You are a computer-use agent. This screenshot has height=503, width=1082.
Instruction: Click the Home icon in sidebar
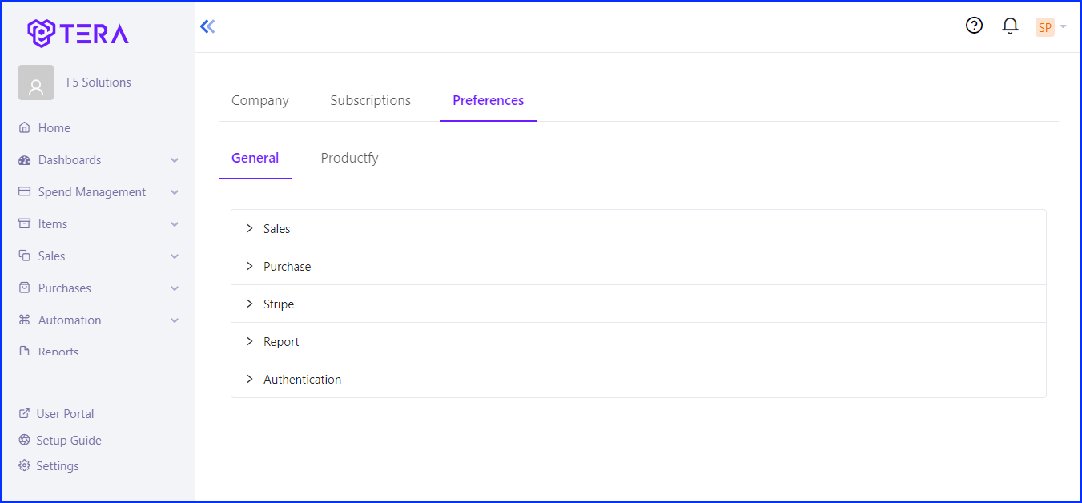24,127
